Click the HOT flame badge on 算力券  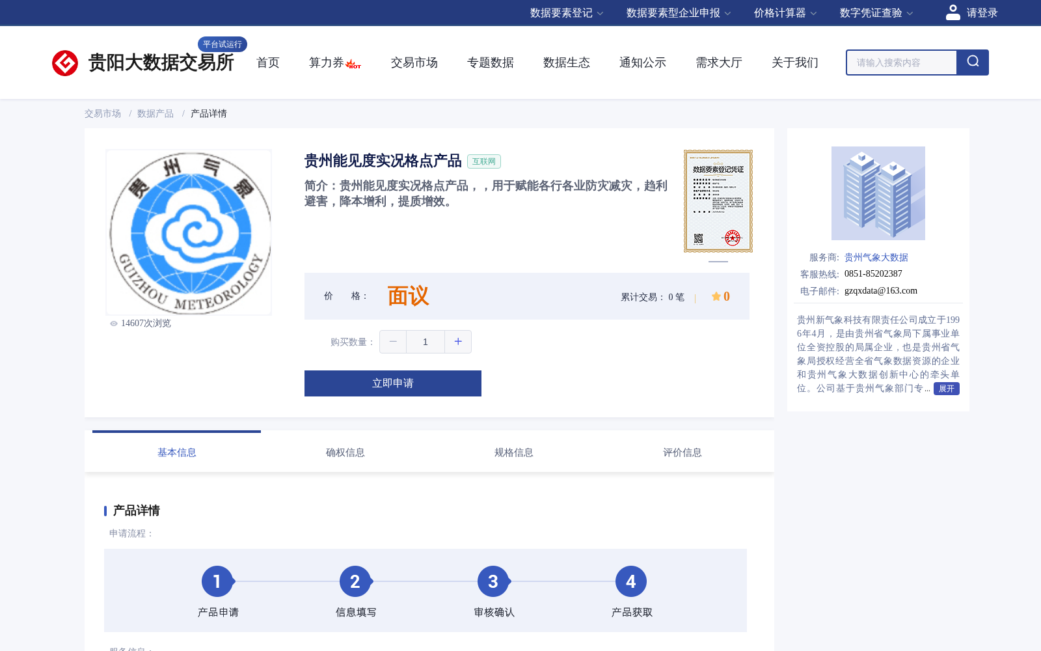point(353,64)
